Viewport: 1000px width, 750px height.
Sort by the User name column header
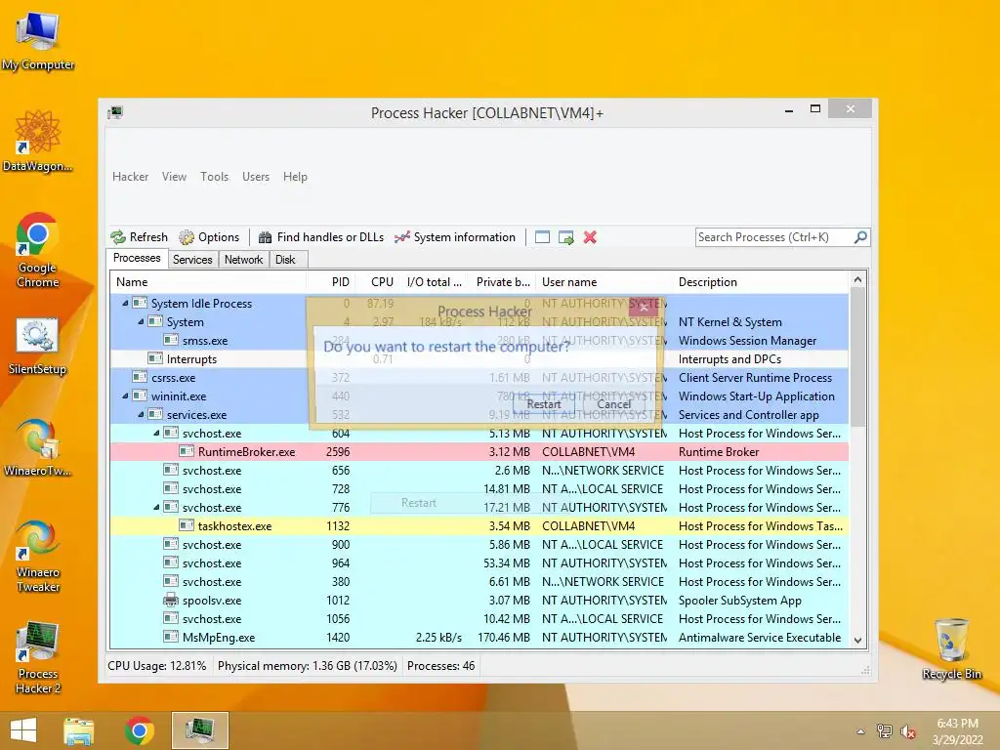604,282
